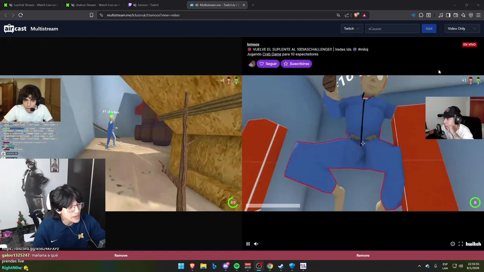Focus the channel name input field

392,28
